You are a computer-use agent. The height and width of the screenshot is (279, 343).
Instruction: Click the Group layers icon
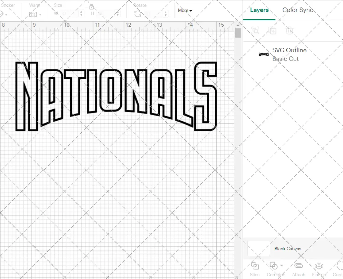point(255,30)
